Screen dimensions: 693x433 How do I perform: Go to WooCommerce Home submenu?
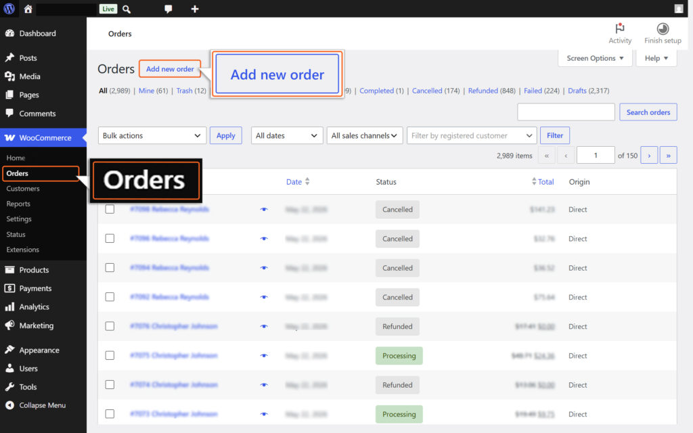click(x=16, y=158)
